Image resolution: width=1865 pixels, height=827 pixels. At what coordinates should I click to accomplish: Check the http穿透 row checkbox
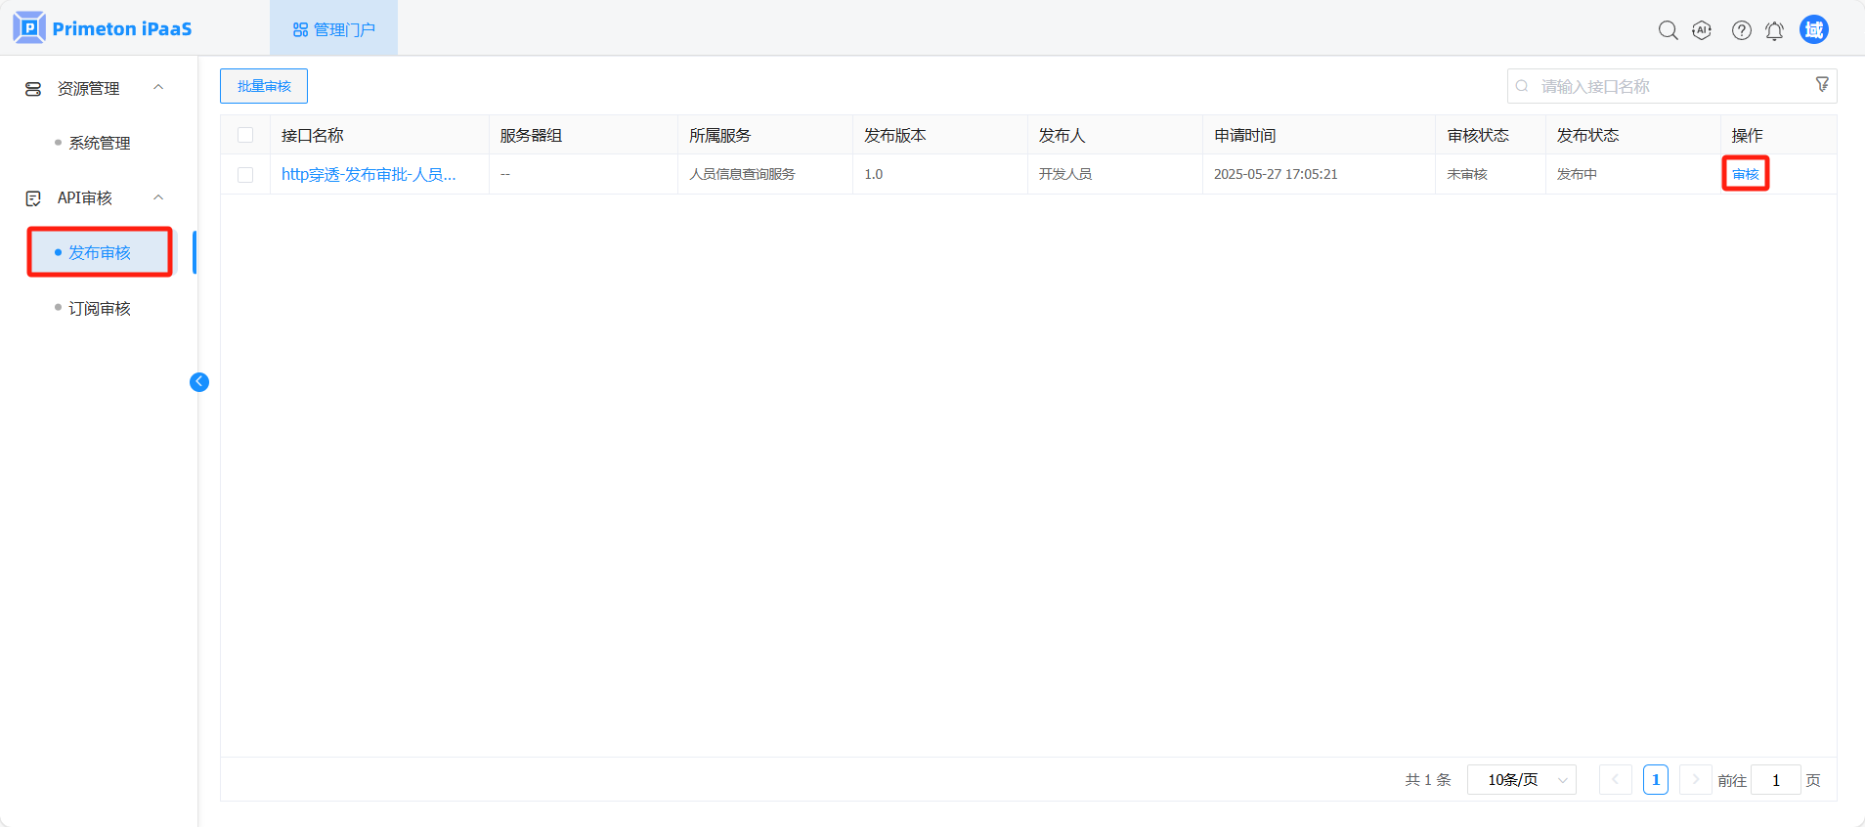pos(245,175)
